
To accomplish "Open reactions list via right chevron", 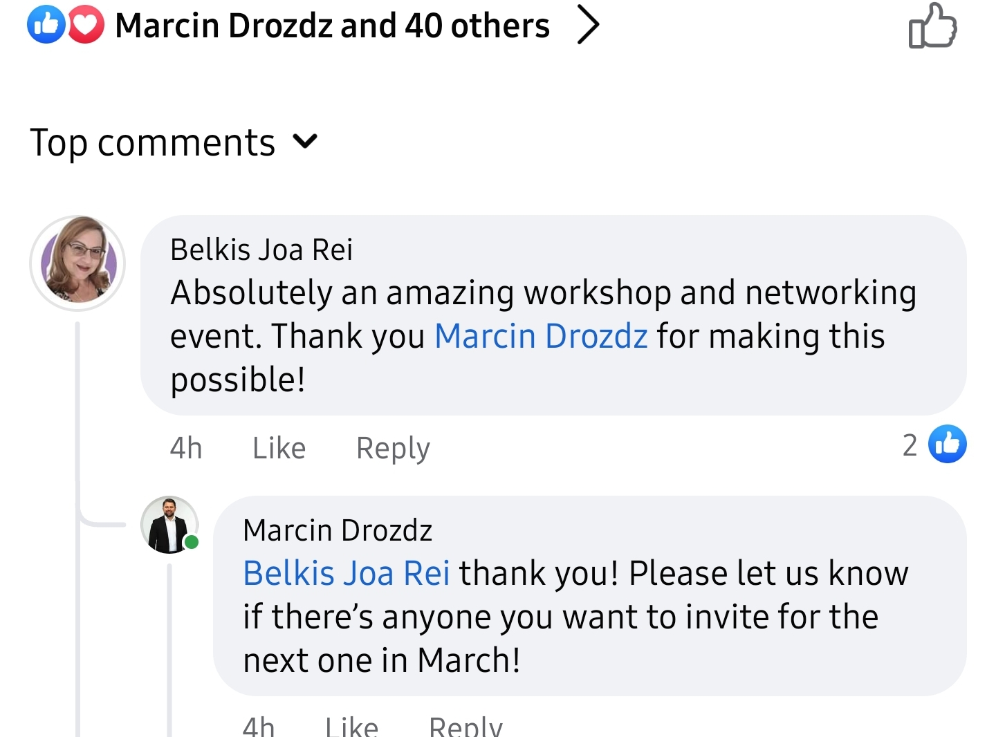I will pyautogui.click(x=588, y=26).
